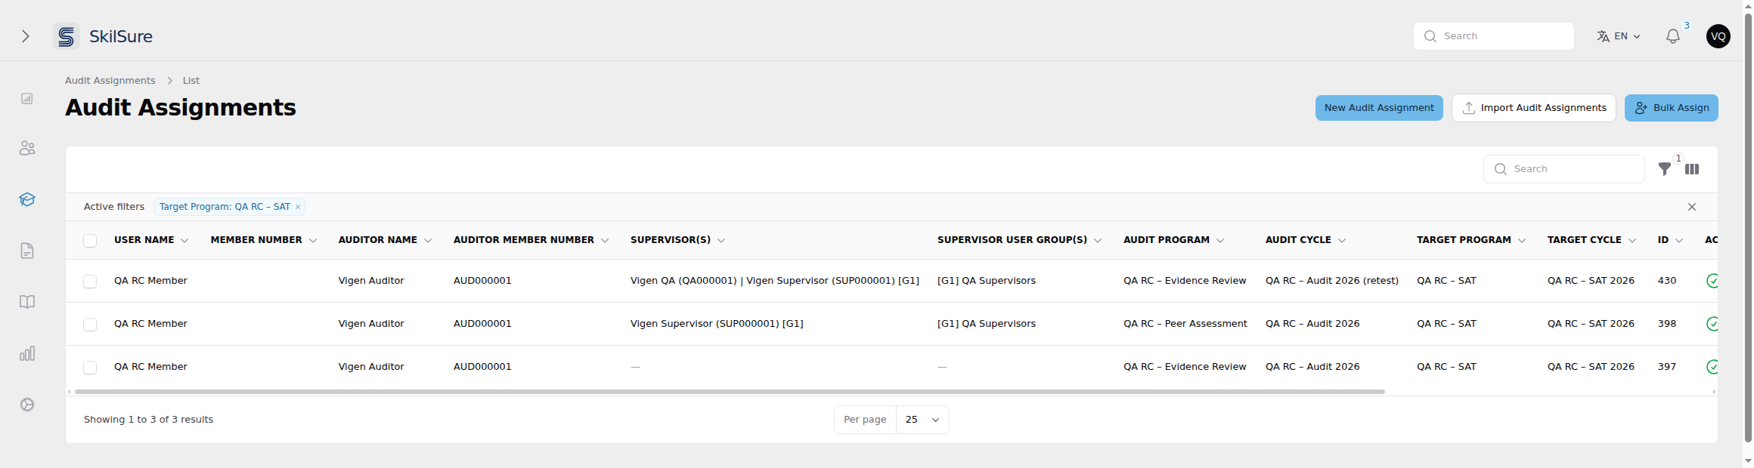Click QA RC – Evidence Review in row 397

coord(1185,367)
